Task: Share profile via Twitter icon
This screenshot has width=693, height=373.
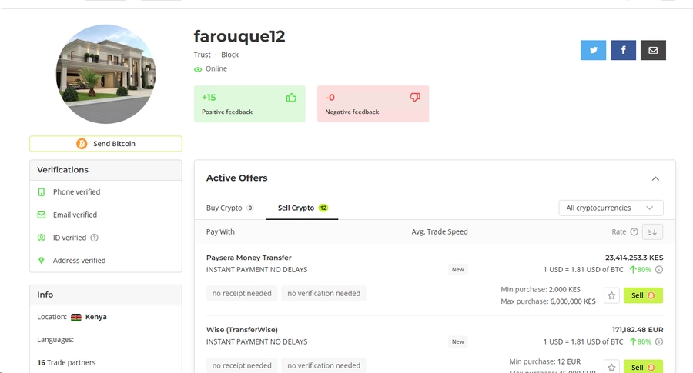Action: click(593, 50)
